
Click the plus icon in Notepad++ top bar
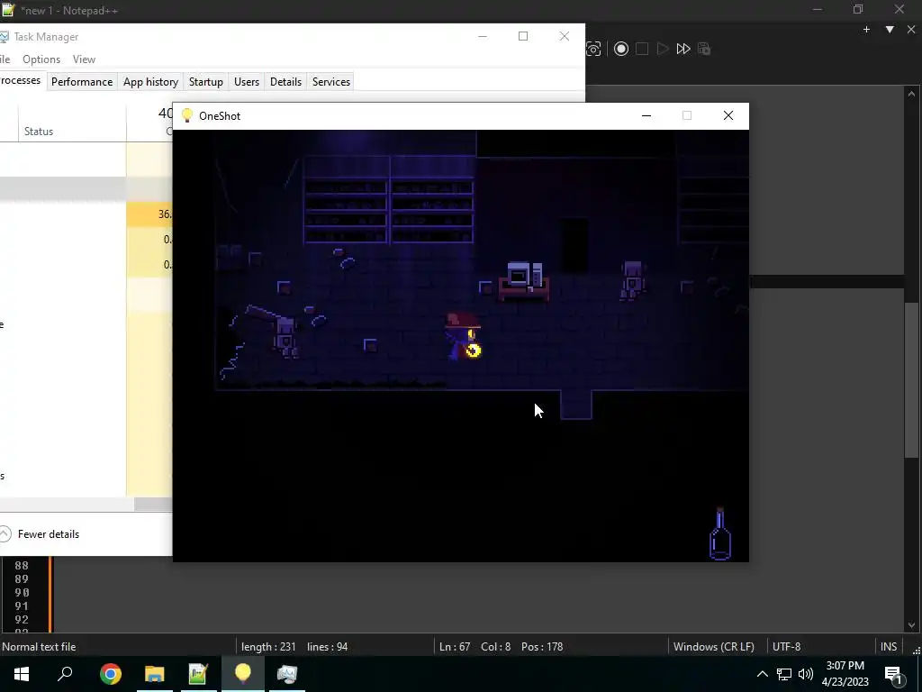866,30
